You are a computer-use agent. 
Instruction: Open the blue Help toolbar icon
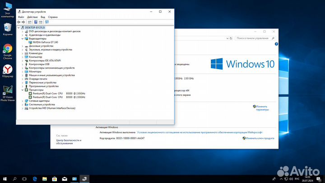36,22
